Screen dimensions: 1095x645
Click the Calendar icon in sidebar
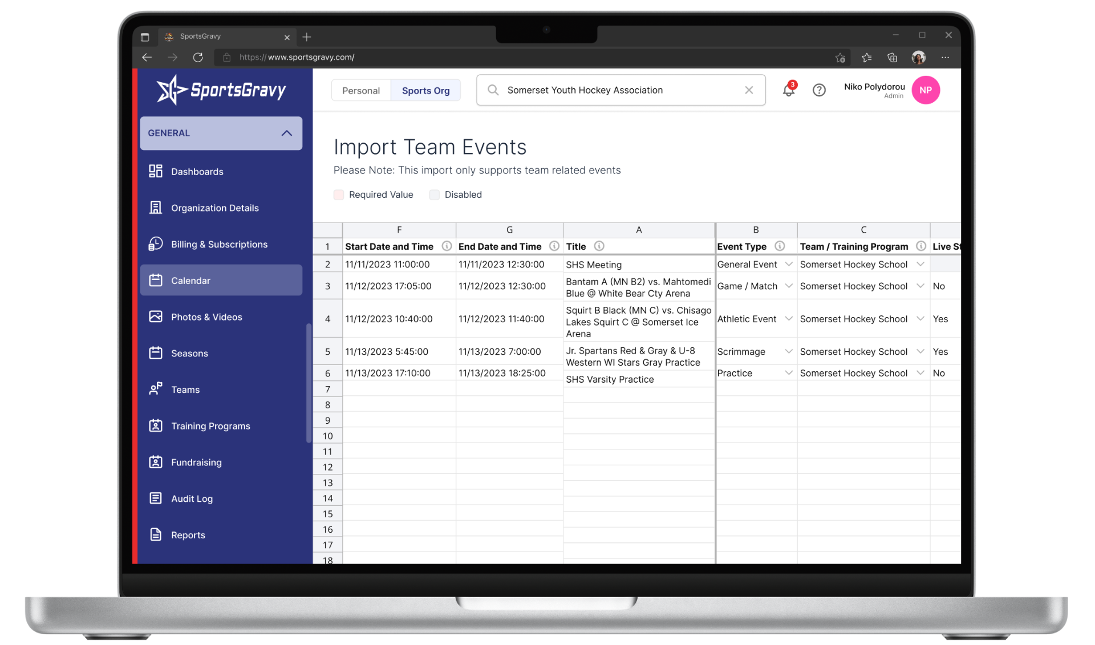pos(155,280)
